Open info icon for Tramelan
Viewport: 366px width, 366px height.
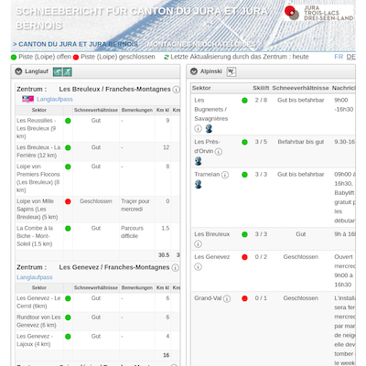225,175
